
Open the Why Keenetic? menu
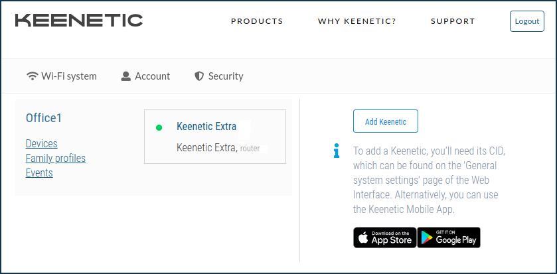pyautogui.click(x=357, y=21)
